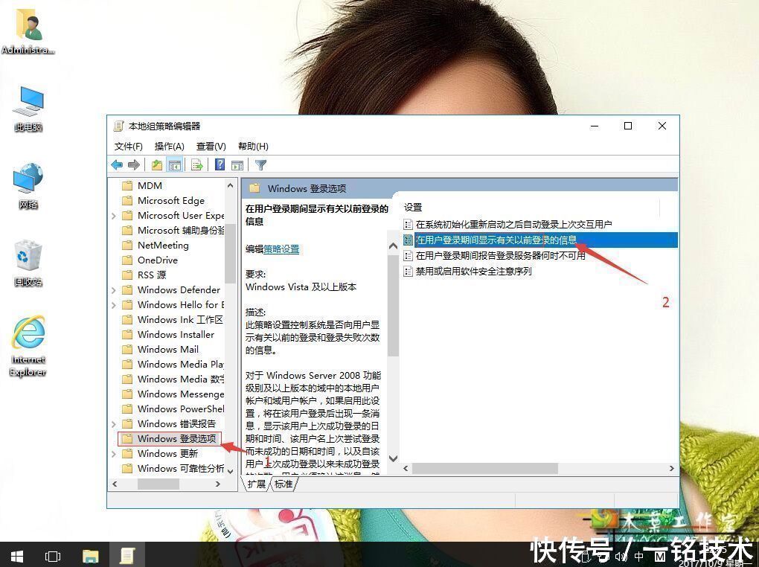The height and width of the screenshot is (567, 759).
Task: Open the 操作(A) menu
Action: tap(170, 147)
